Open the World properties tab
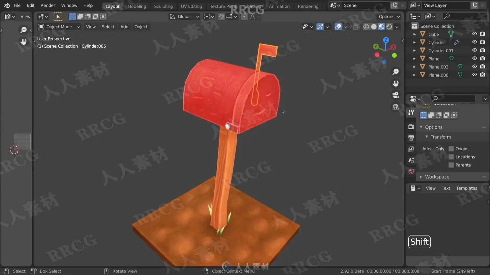 coord(411,171)
